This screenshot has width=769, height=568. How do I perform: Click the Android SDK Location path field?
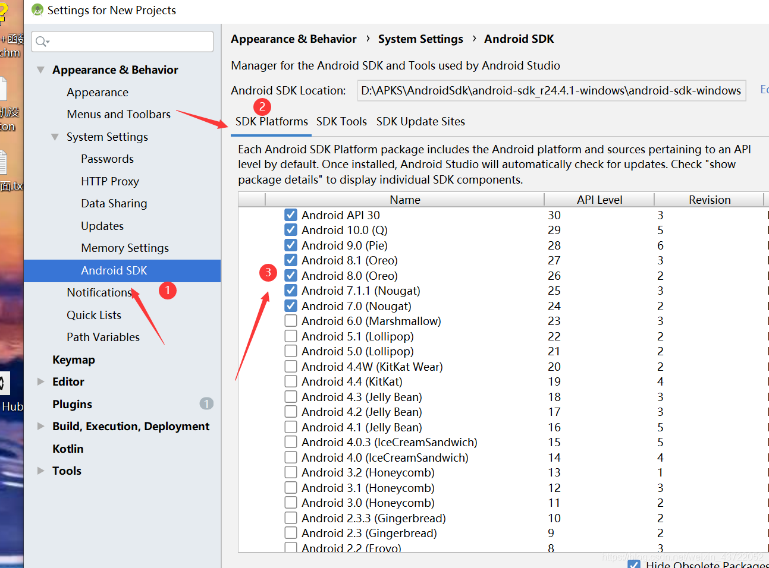pos(551,90)
